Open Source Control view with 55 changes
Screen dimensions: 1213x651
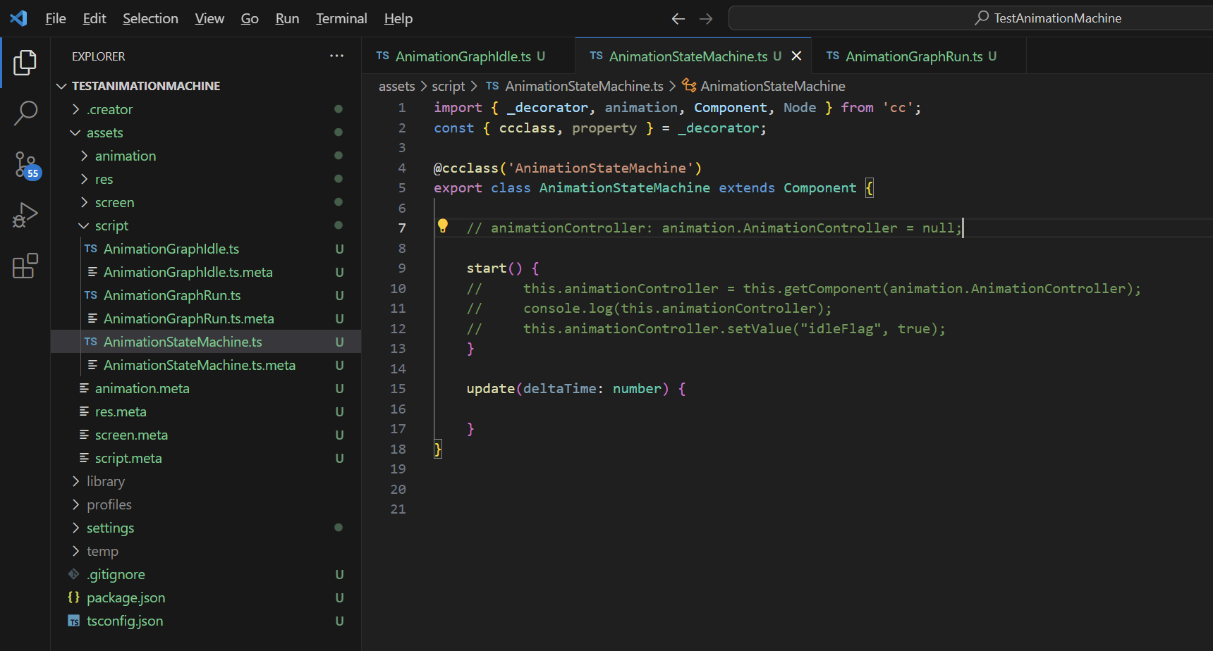pyautogui.click(x=26, y=166)
